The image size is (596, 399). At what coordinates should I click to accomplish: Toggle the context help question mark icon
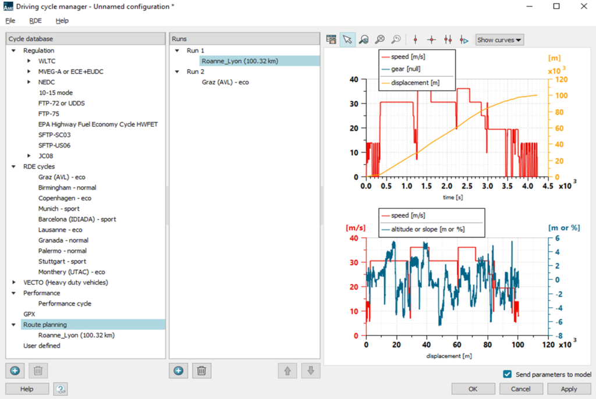click(60, 389)
